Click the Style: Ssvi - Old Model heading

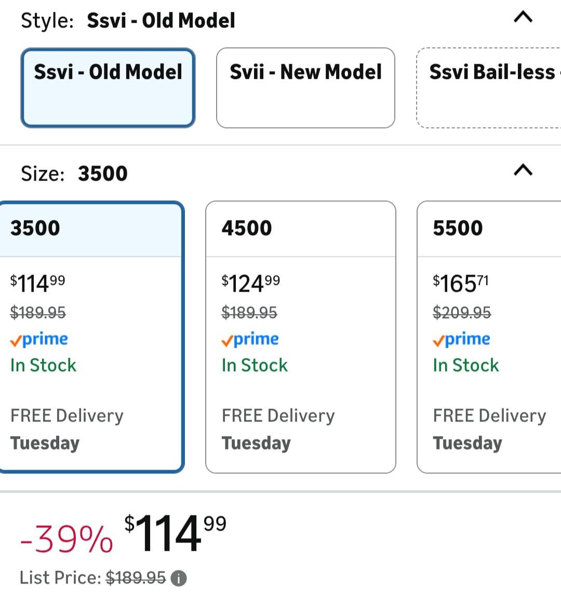pos(128,21)
